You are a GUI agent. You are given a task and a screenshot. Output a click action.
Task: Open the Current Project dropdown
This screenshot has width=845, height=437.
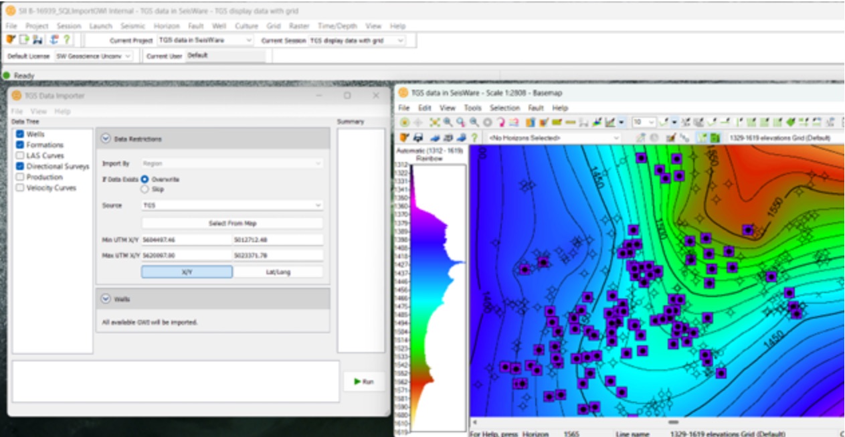pyautogui.click(x=205, y=40)
